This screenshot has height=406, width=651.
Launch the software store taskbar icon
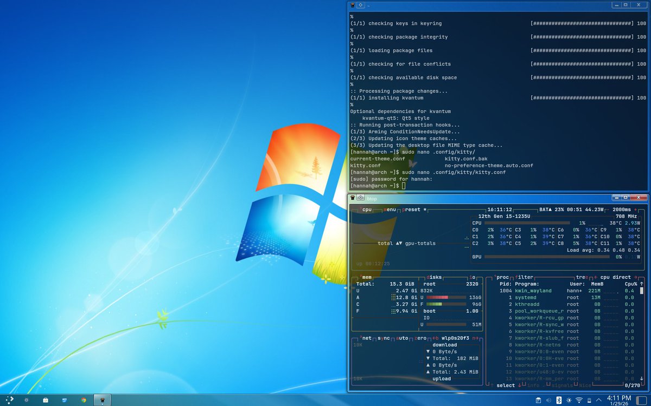(46, 400)
